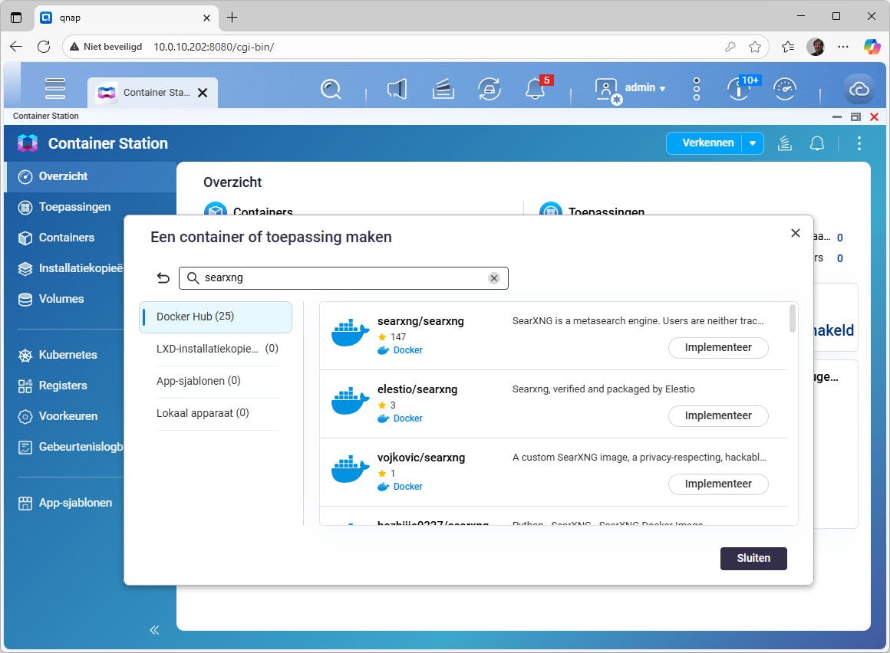Select LXD-installatiekopie source tab
890x653 pixels.
(217, 349)
